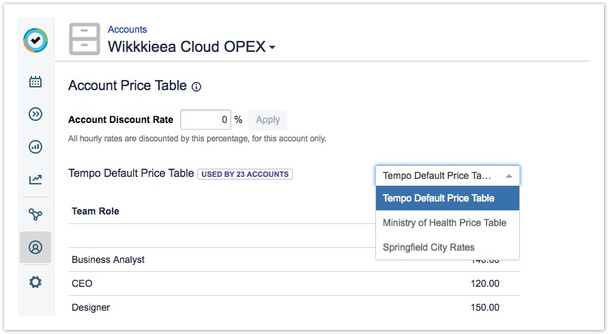Click the filing cabinet account icon
Screen dimensions: 608x334
pos(85,39)
